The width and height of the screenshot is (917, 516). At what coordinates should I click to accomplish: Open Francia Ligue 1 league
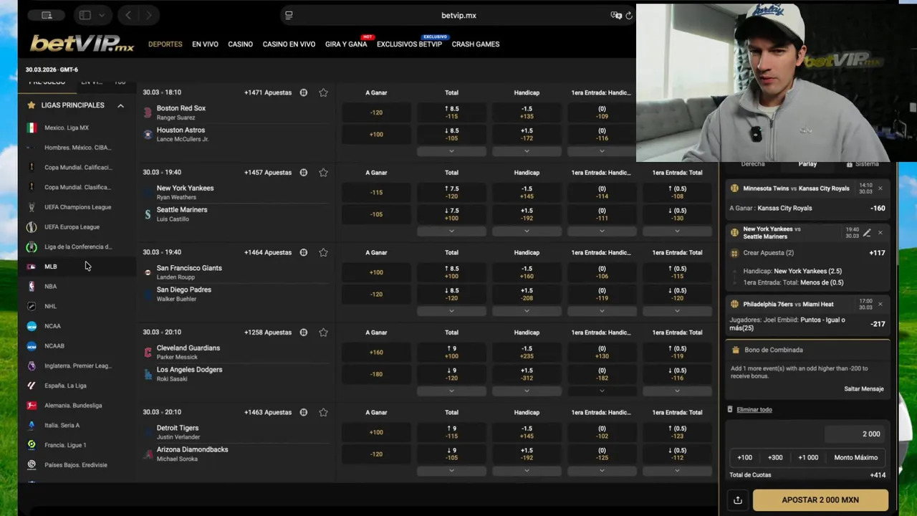65,445
